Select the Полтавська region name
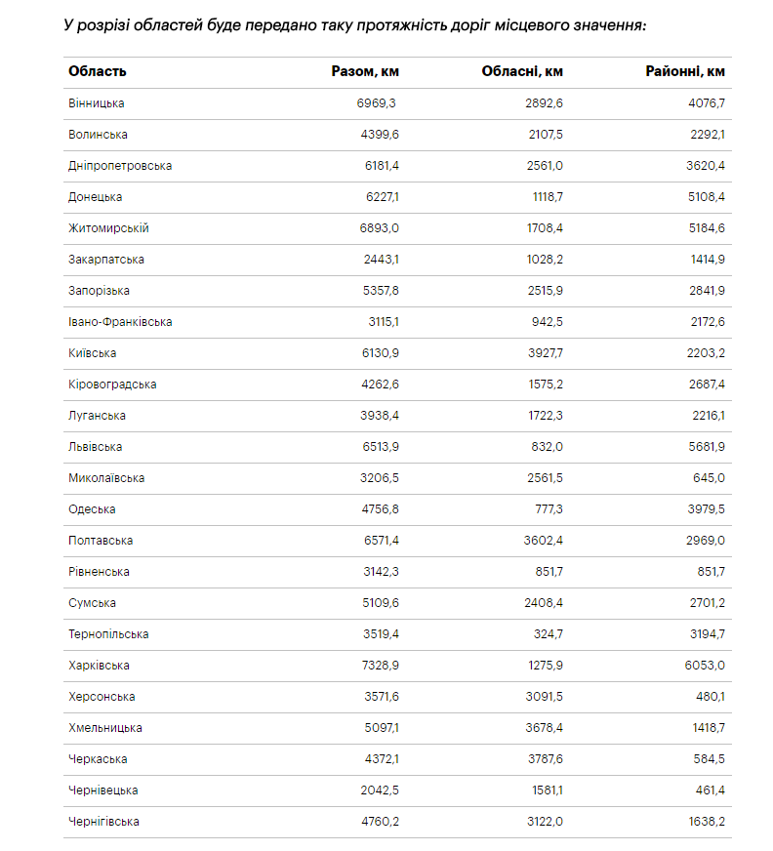 (101, 541)
